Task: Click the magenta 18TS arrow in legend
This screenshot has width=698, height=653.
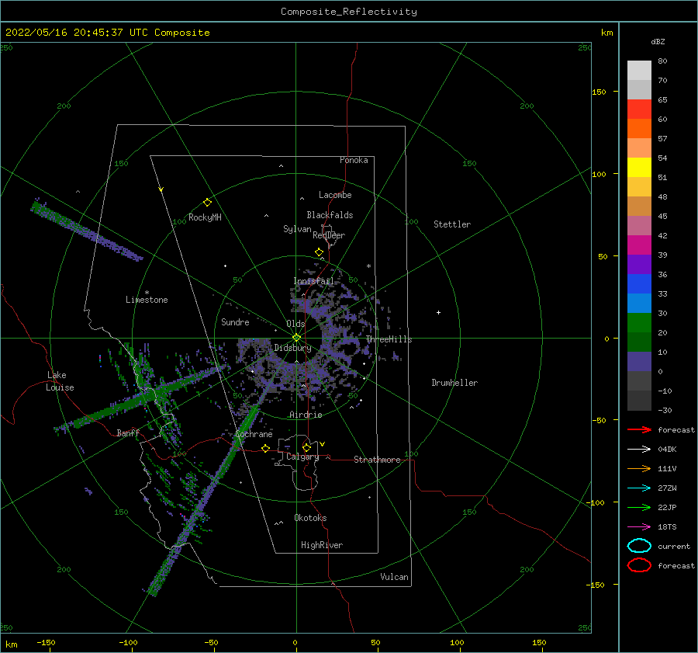Action: point(639,527)
